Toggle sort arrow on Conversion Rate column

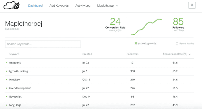pos(190,54)
